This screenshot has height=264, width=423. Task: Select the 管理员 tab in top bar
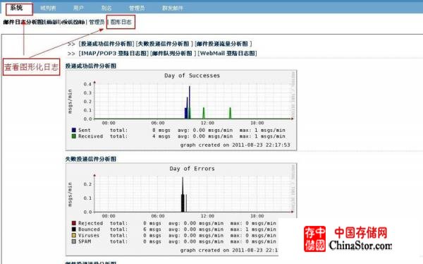click(137, 8)
